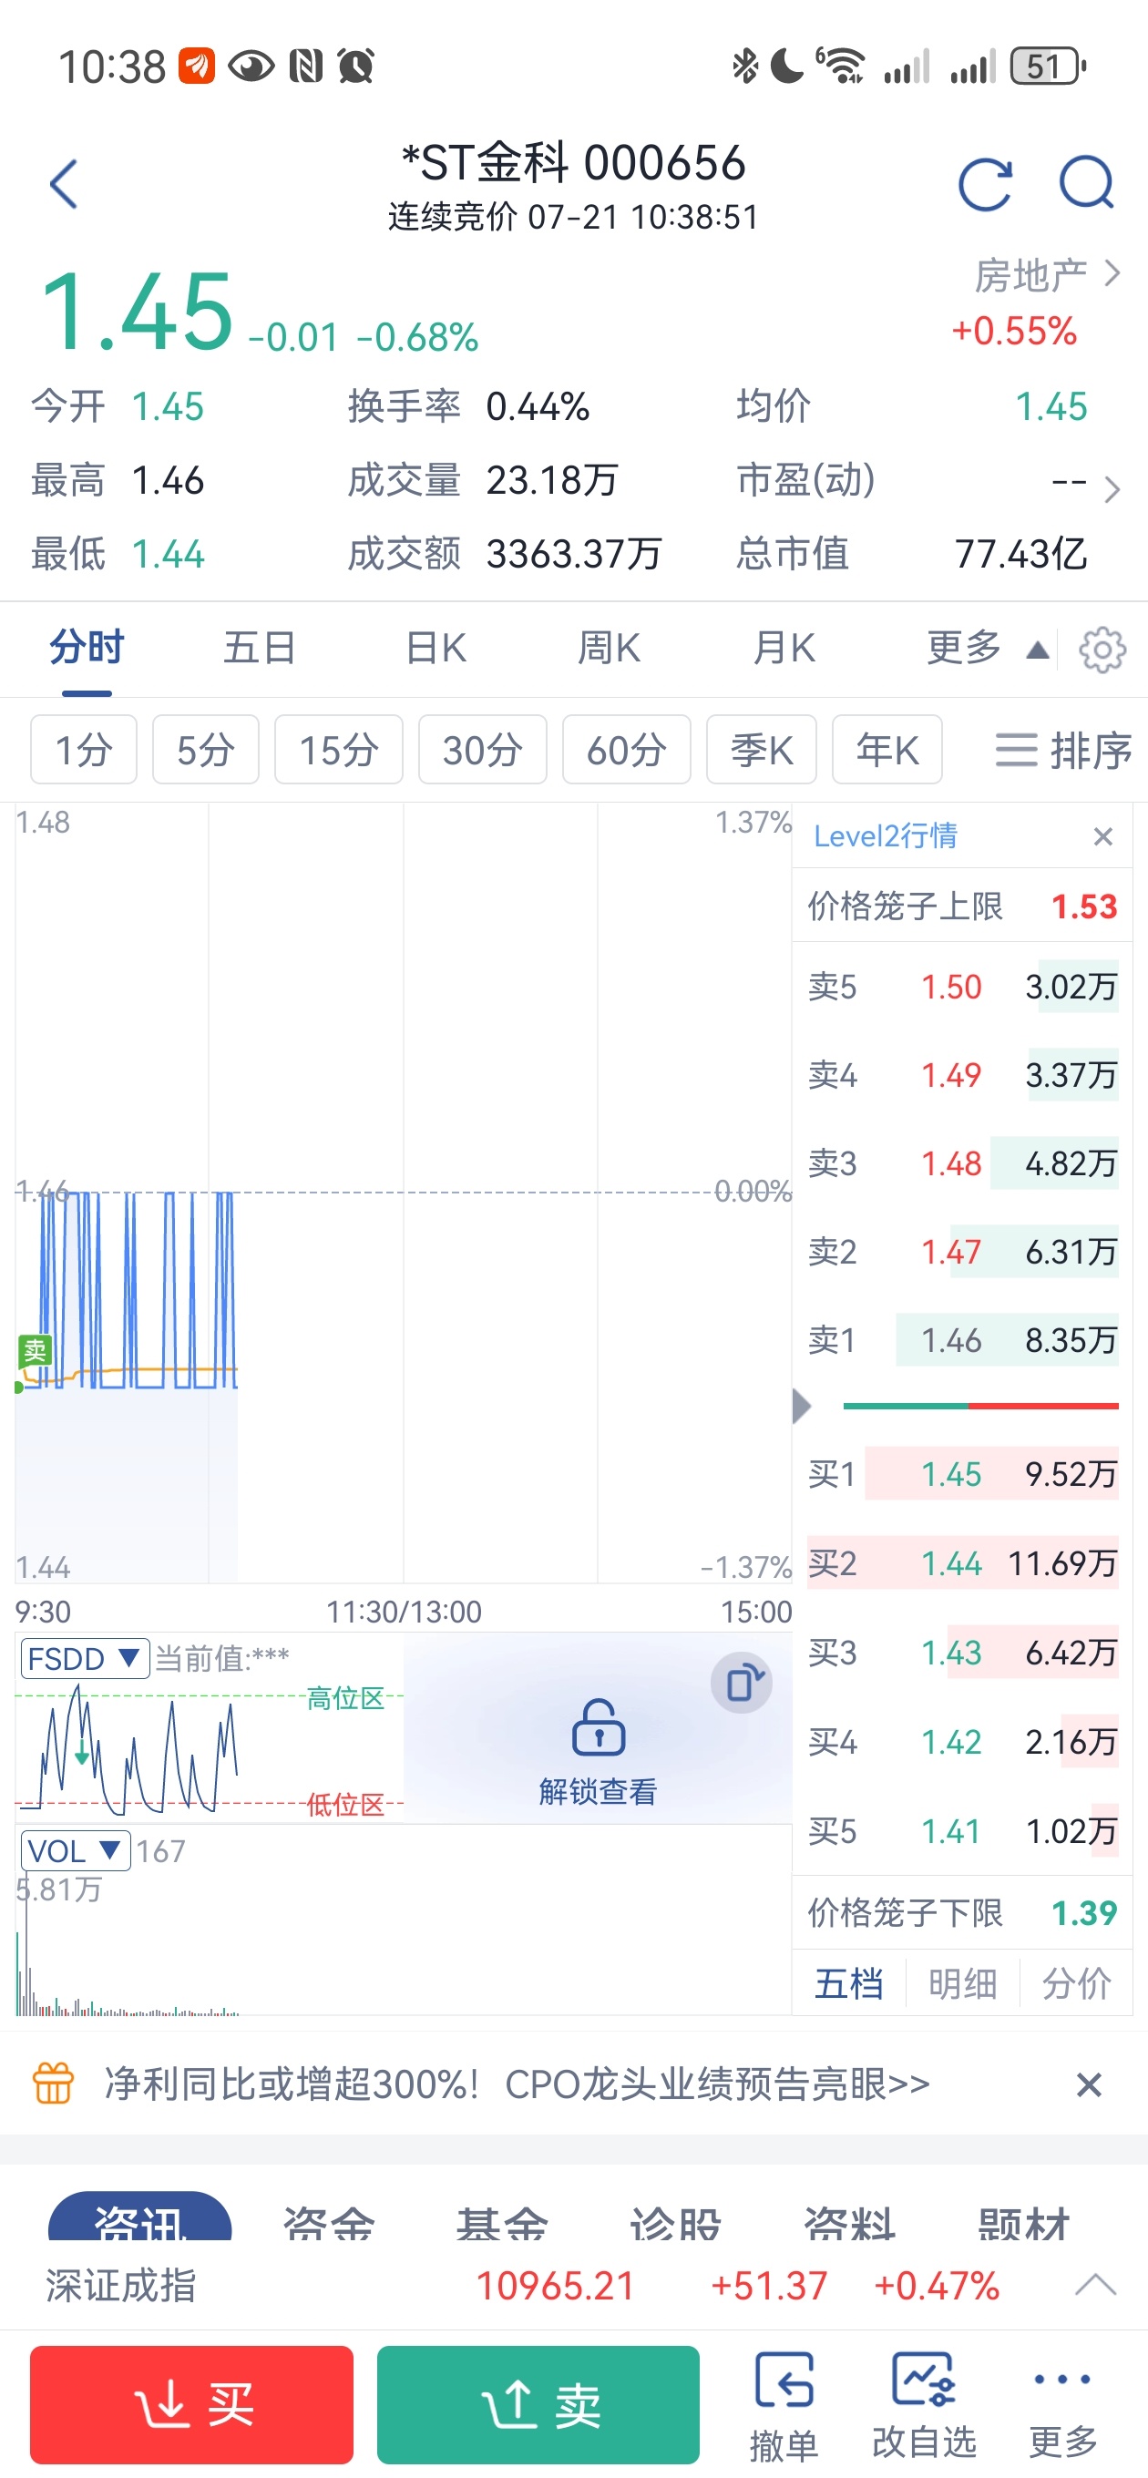This screenshot has height=2478, width=1148.
Task: Tap the battery indicator in status bar
Action: [x=1048, y=66]
